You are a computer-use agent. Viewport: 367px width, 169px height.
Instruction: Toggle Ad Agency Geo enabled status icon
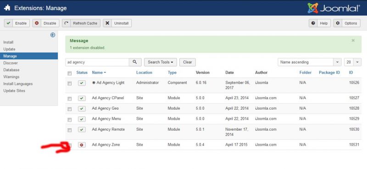pos(82,109)
